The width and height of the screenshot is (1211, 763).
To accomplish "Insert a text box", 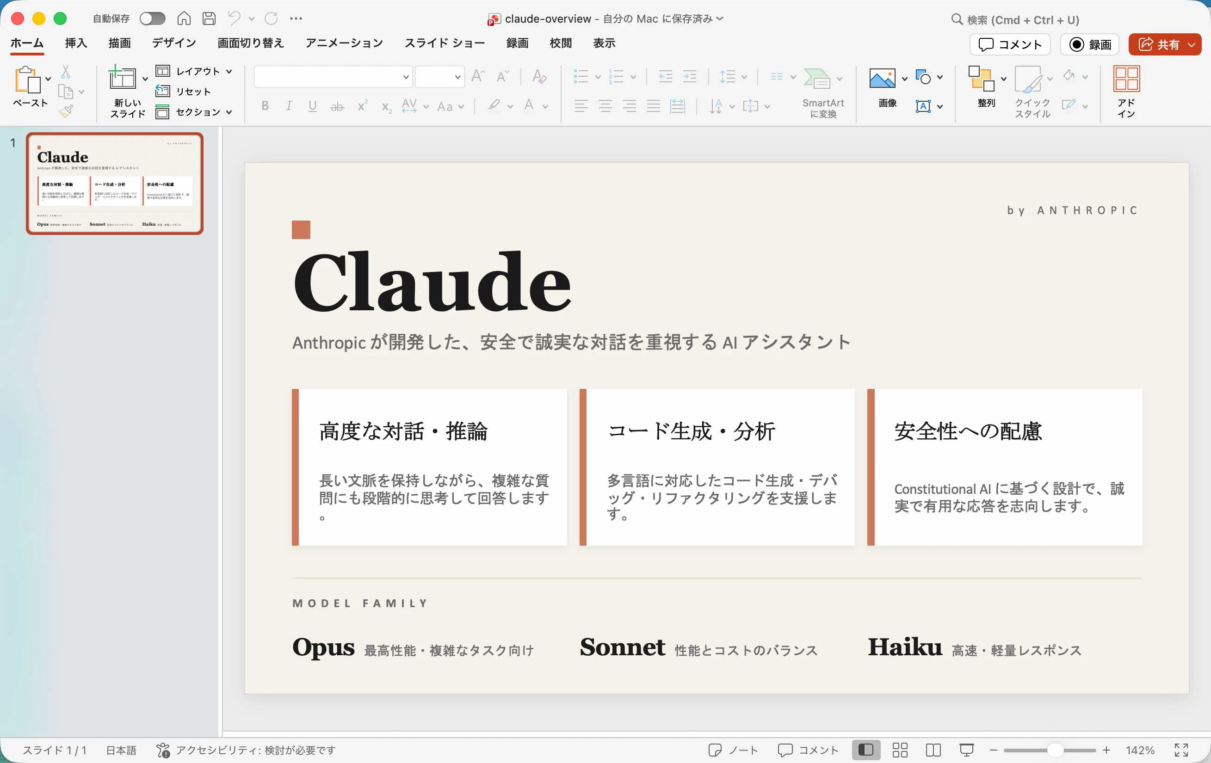I will pyautogui.click(x=923, y=106).
